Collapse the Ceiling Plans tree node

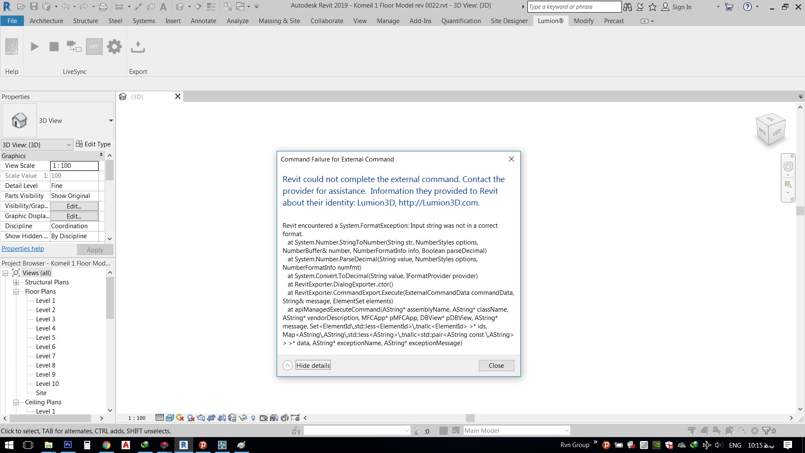[16, 402]
